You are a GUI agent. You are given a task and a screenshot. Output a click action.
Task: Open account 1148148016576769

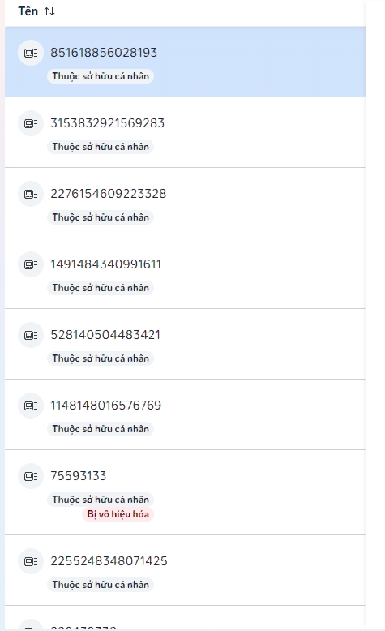185,414
